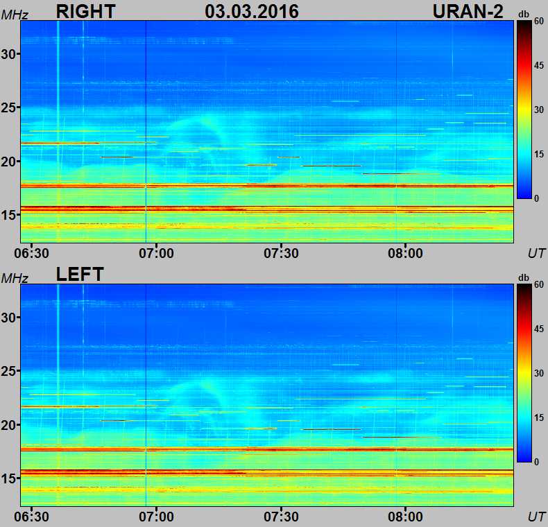Click the 07:30 time label under RIGHT panel

[281, 253]
